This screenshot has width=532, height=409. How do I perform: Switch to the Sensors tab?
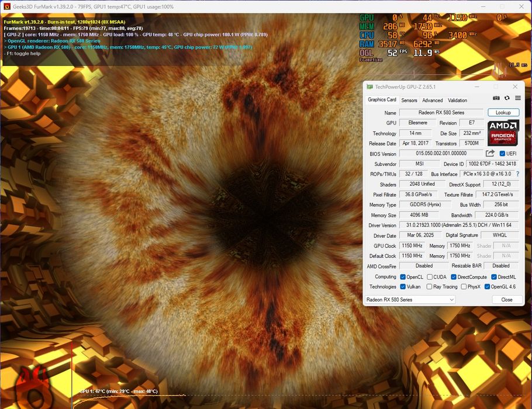[409, 100]
